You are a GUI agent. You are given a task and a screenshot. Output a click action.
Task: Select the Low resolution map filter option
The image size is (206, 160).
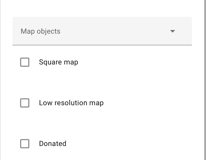pos(25,103)
